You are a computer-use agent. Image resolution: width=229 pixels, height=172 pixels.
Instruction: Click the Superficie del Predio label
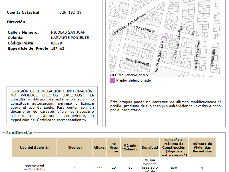click(29, 48)
